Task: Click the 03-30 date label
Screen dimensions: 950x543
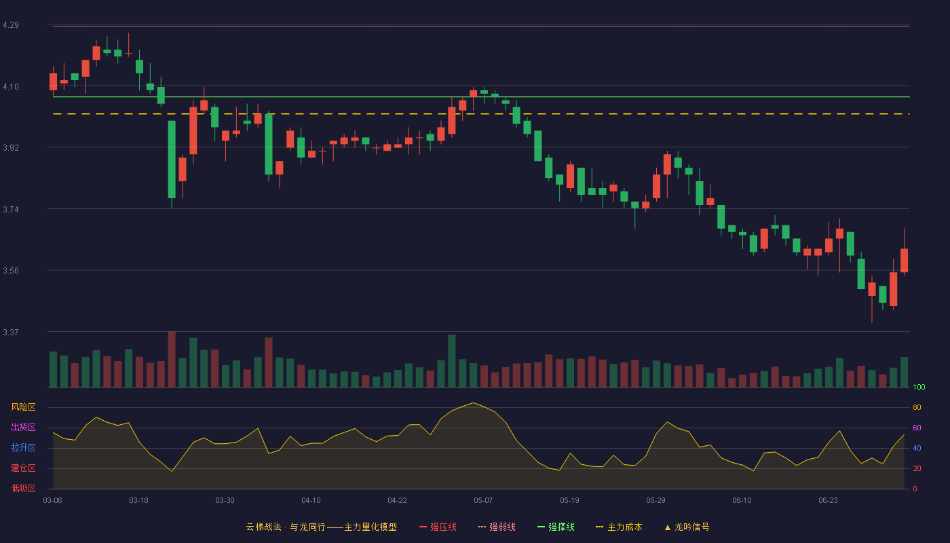Action: pyautogui.click(x=225, y=500)
